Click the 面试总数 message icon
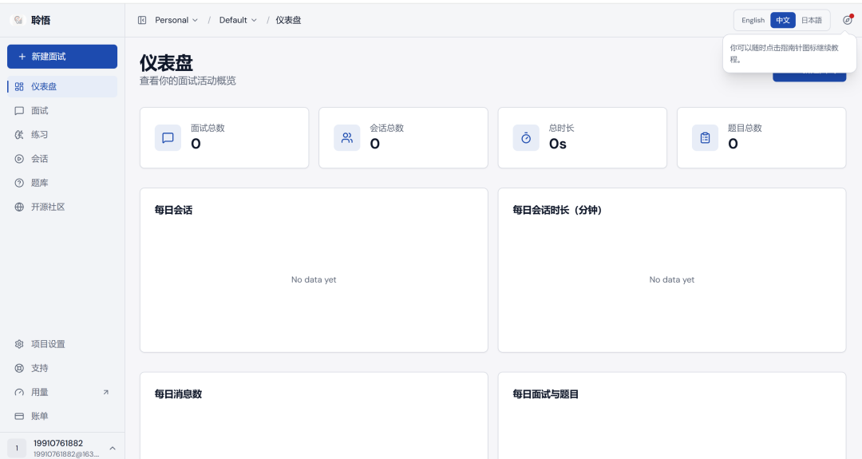862x459 pixels. (x=168, y=138)
